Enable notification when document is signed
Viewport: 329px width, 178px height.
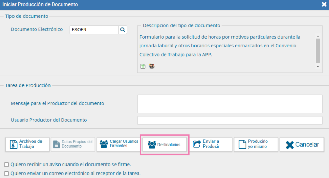pyautogui.click(x=7, y=165)
